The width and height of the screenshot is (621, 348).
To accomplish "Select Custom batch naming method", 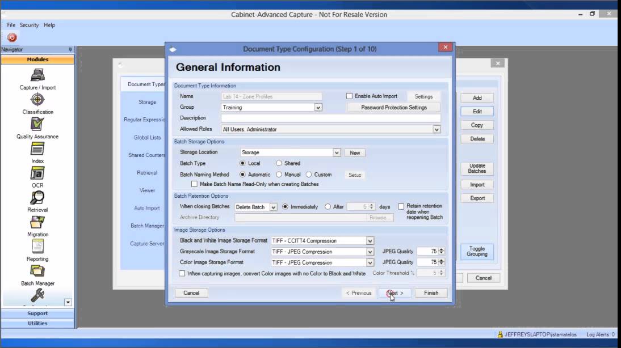I will [309, 175].
